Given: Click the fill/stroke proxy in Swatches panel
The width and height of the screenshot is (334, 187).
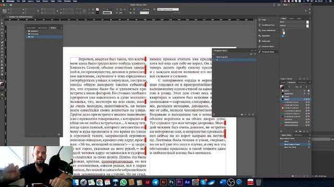Looking at the screenshot, I should 282,87.
